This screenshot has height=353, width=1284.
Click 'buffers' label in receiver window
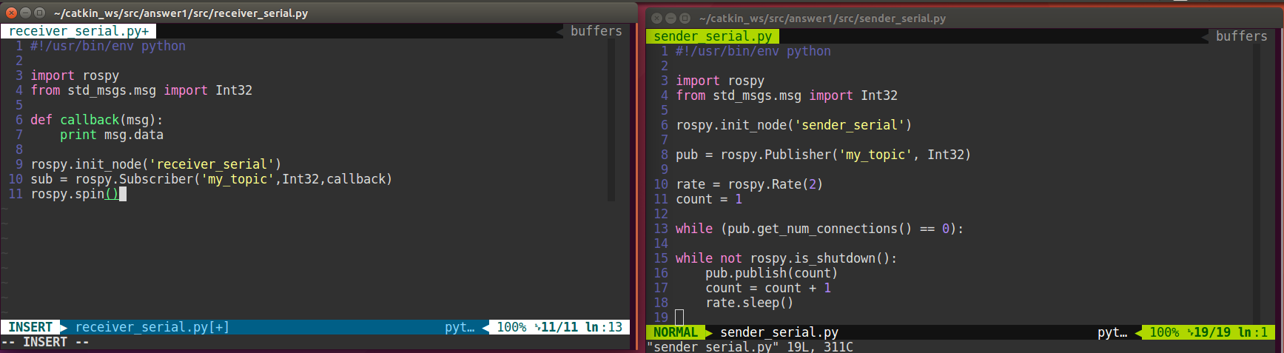[x=596, y=31]
